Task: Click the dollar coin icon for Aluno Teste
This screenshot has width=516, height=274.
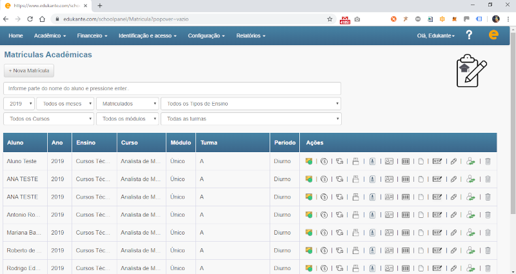Action: (324, 161)
